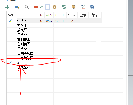Image resolution: width=133 pixels, height=105 pixels.
Task: Select the 右侧视图 plane row
Action: pos(54,39)
